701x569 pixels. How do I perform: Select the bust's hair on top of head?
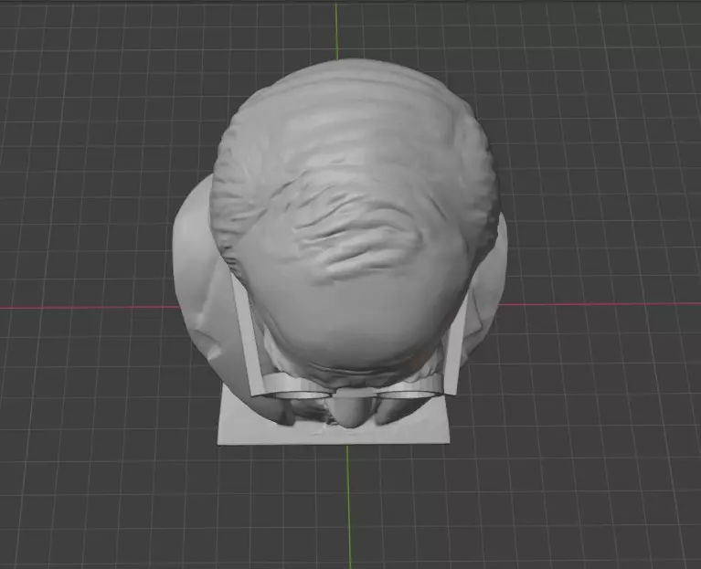353,165
